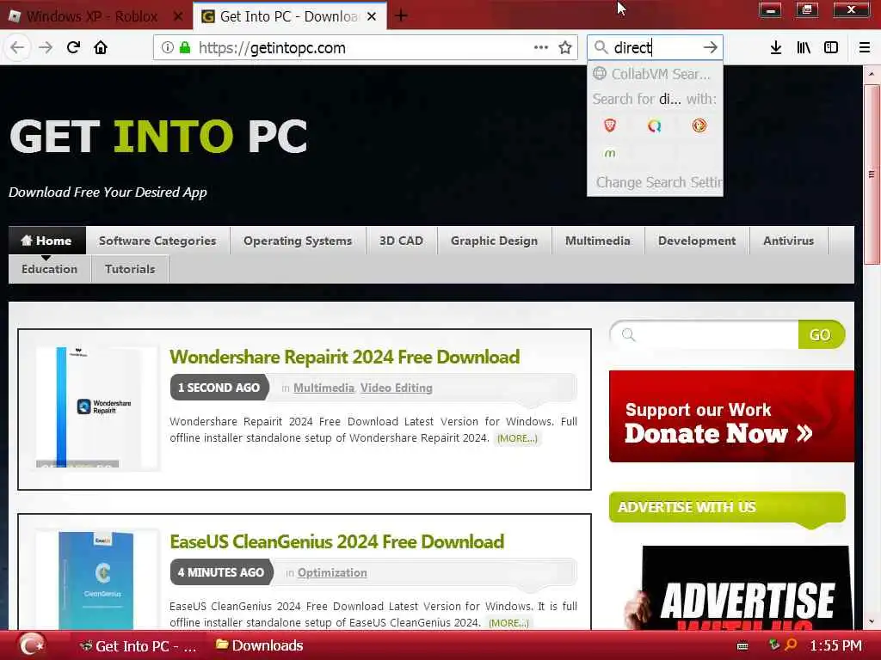Click the search bar magnifier icon
Viewport: 881px width, 660px height.
601,48
